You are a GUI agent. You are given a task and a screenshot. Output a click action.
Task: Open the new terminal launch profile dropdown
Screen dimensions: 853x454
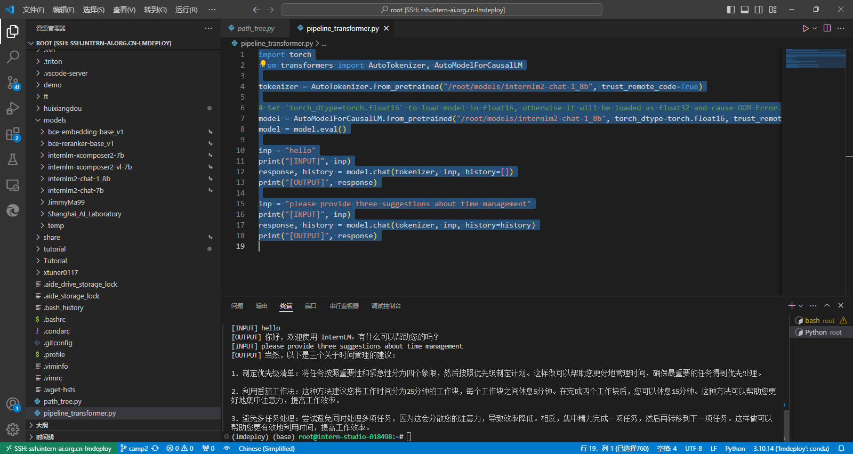[801, 306]
